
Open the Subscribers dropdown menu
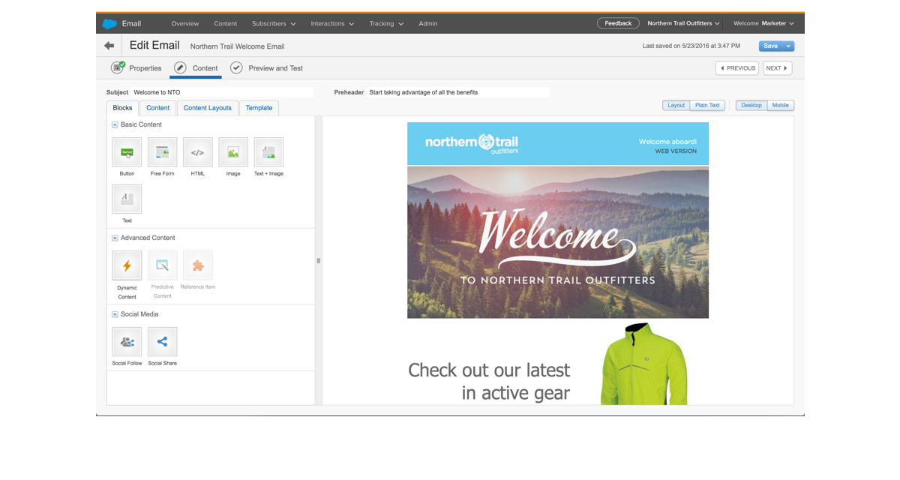(274, 23)
